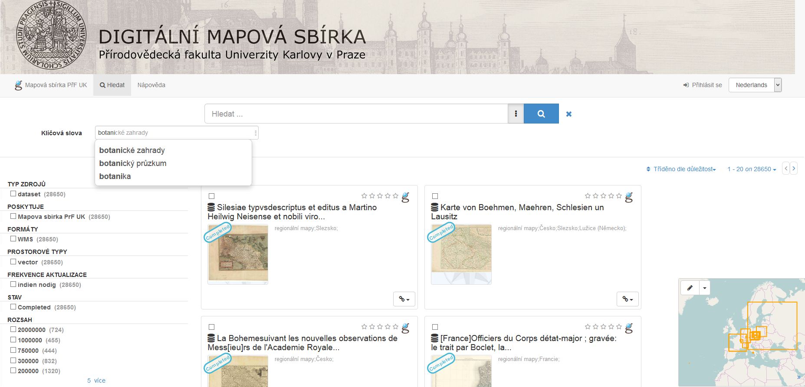Image resolution: width=805 pixels, height=387 pixels.
Task: Open [France]Officiers du Corps record title
Action: (x=524, y=343)
